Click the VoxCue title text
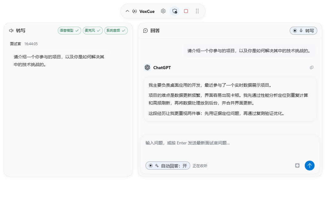 pyautogui.click(x=147, y=11)
